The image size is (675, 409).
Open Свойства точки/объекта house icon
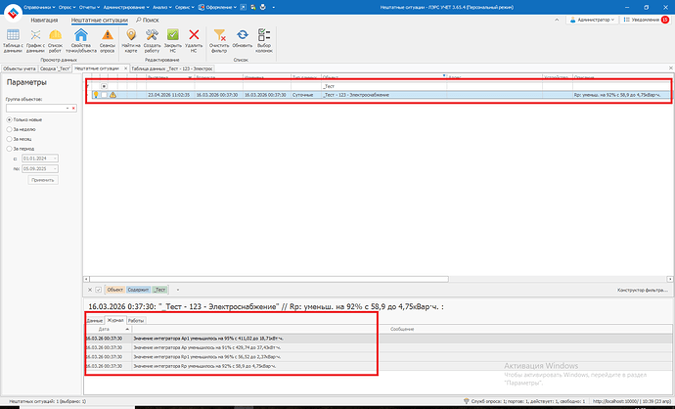pos(80,39)
